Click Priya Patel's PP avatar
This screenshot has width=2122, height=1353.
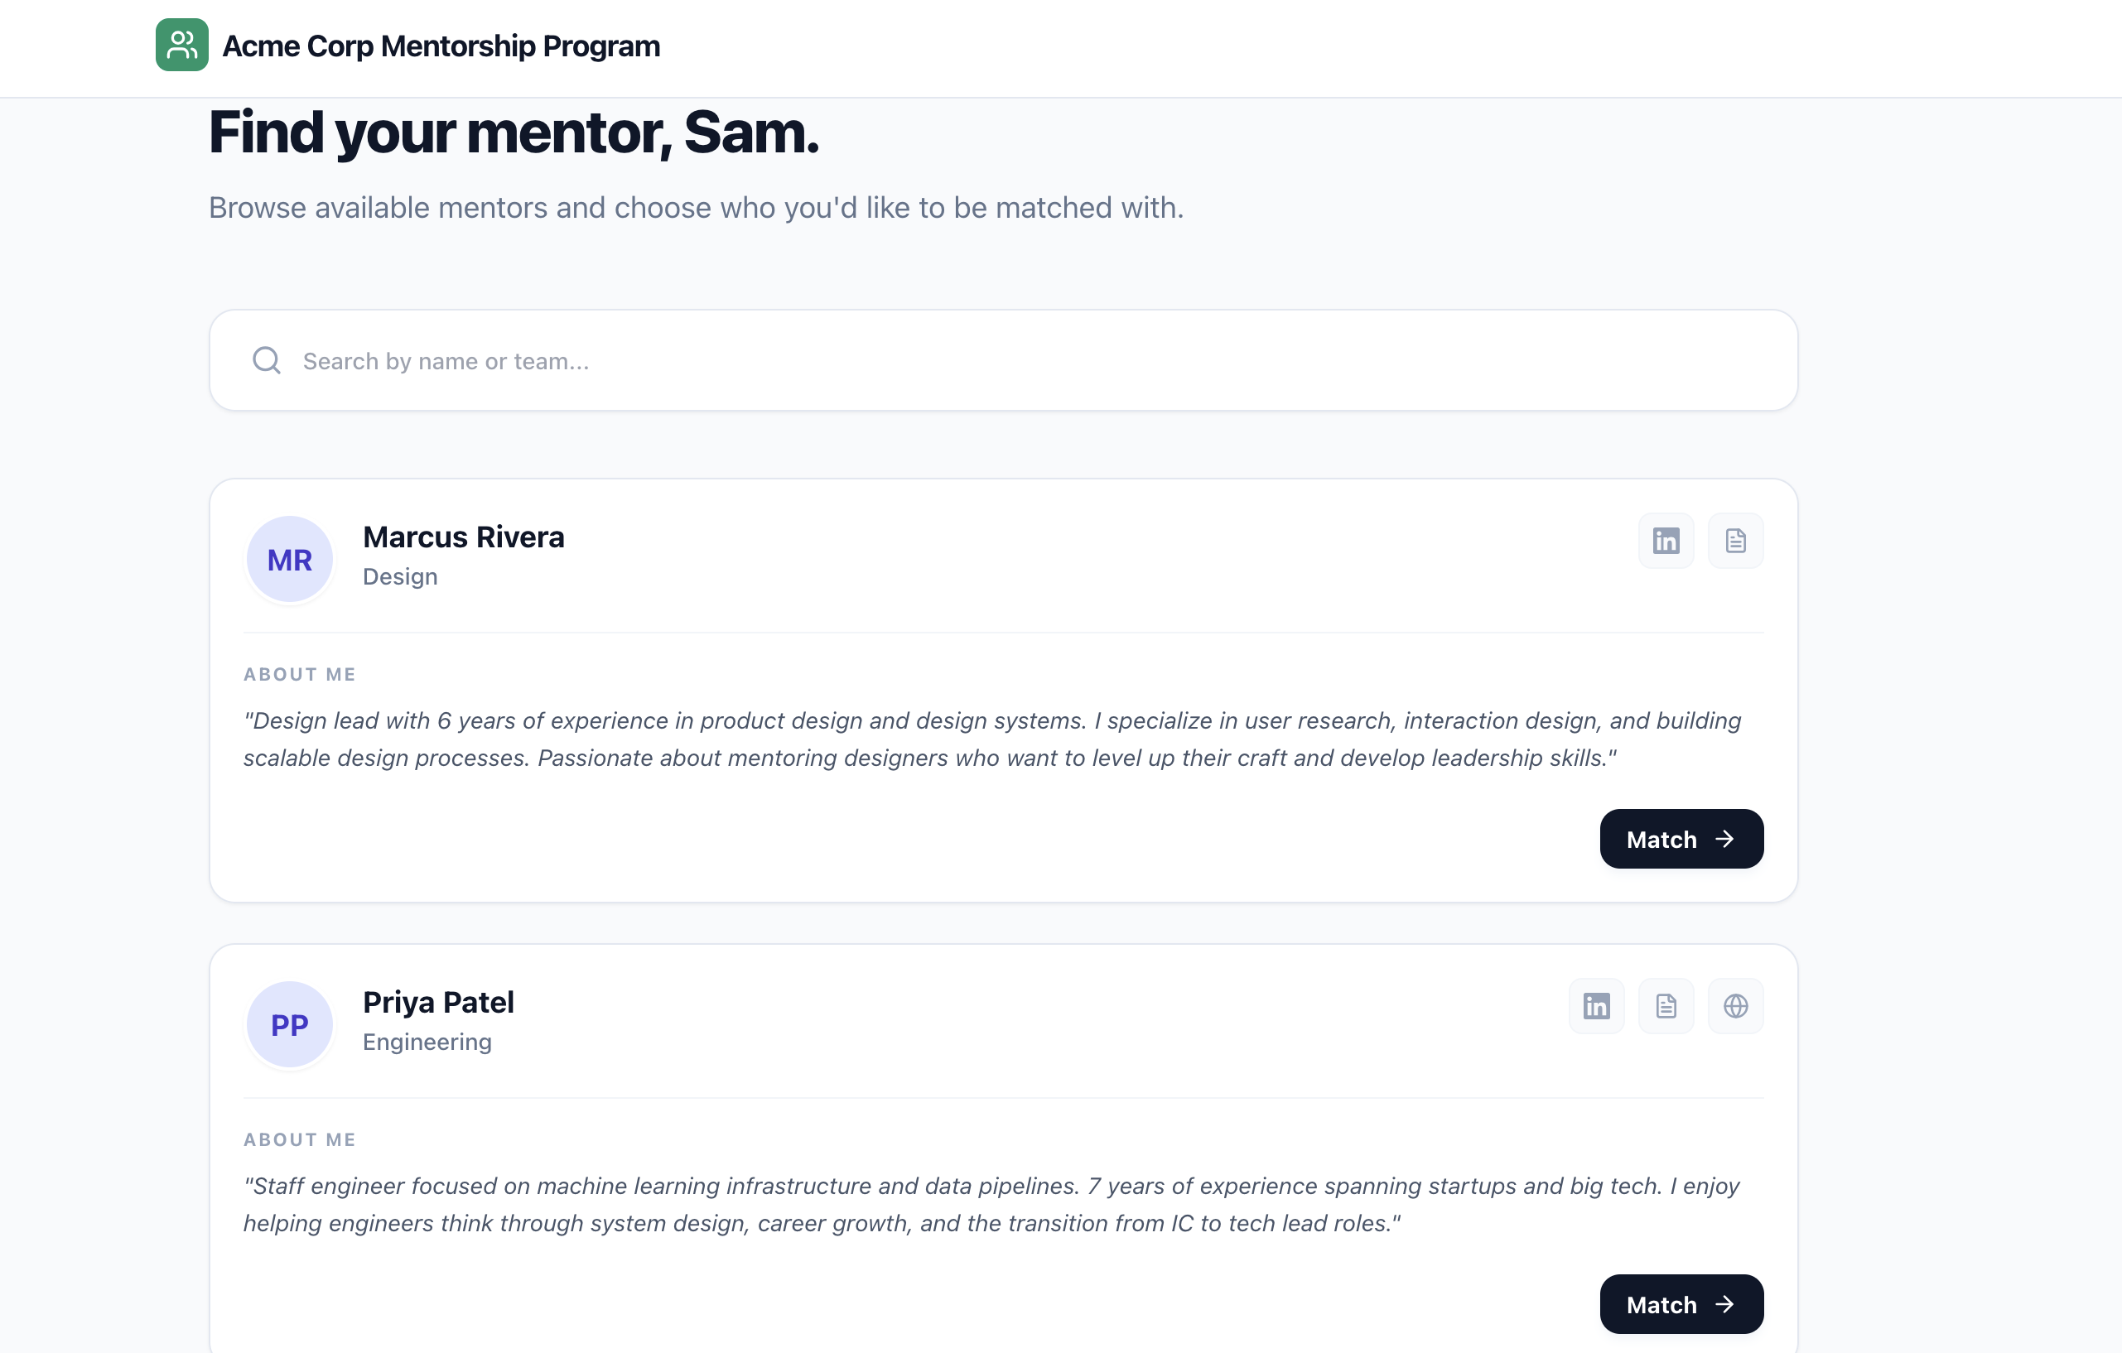289,1023
